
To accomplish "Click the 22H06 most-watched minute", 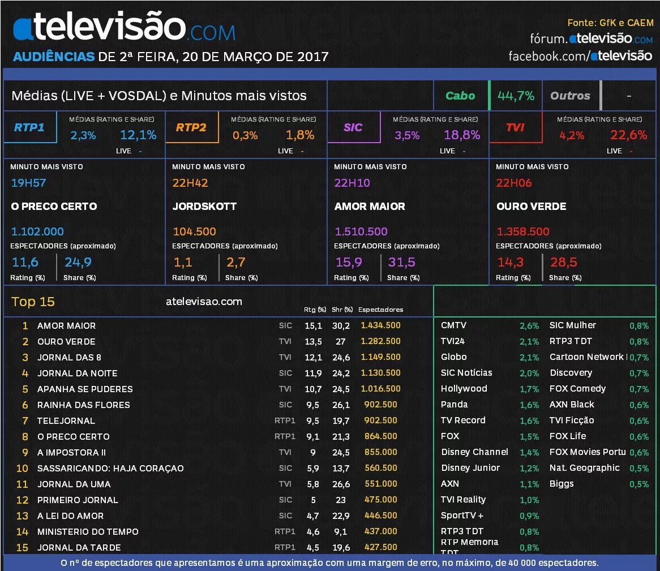I will pos(513,183).
